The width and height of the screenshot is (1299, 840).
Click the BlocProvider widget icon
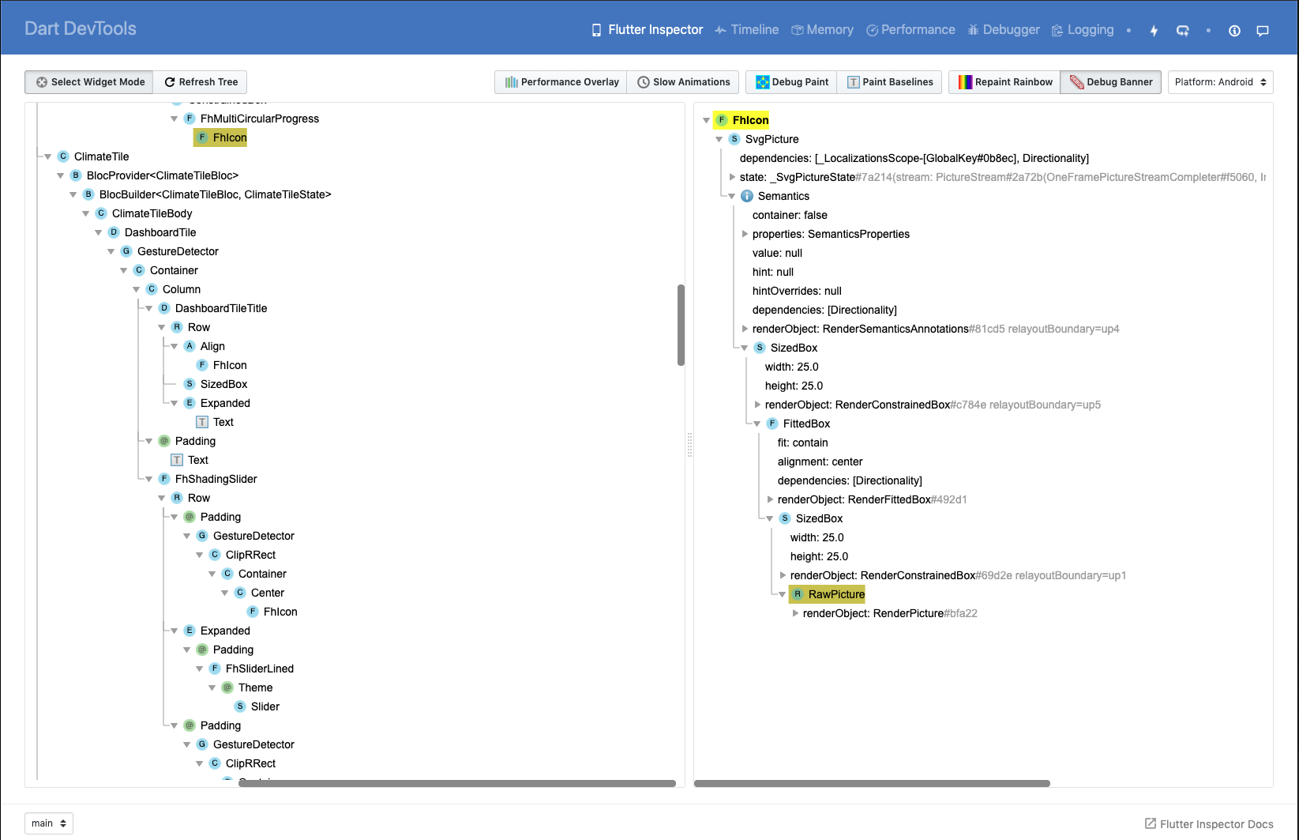[76, 175]
